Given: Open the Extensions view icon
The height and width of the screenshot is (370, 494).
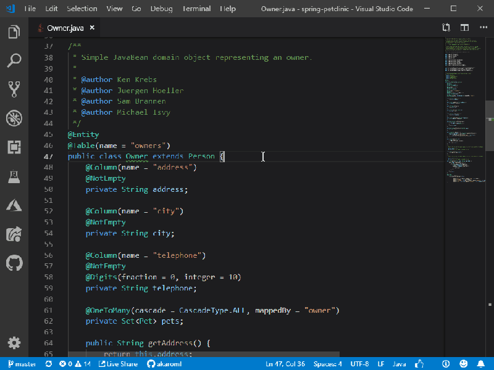Looking at the screenshot, I should point(14,147).
